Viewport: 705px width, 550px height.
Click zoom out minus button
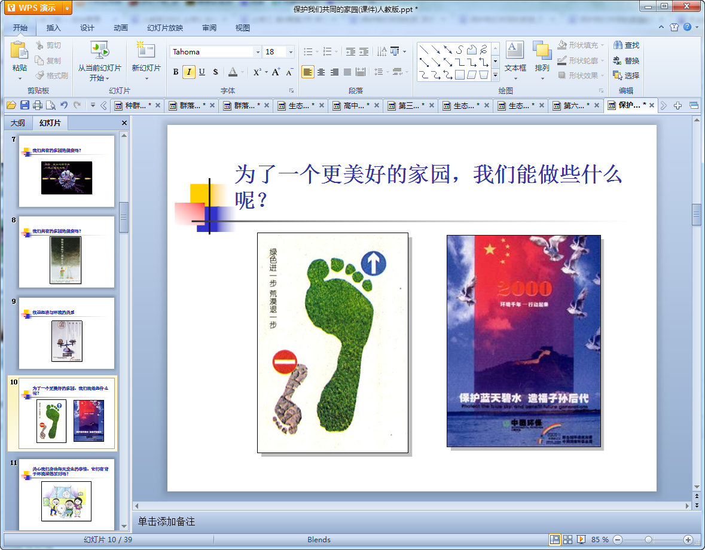coord(618,540)
